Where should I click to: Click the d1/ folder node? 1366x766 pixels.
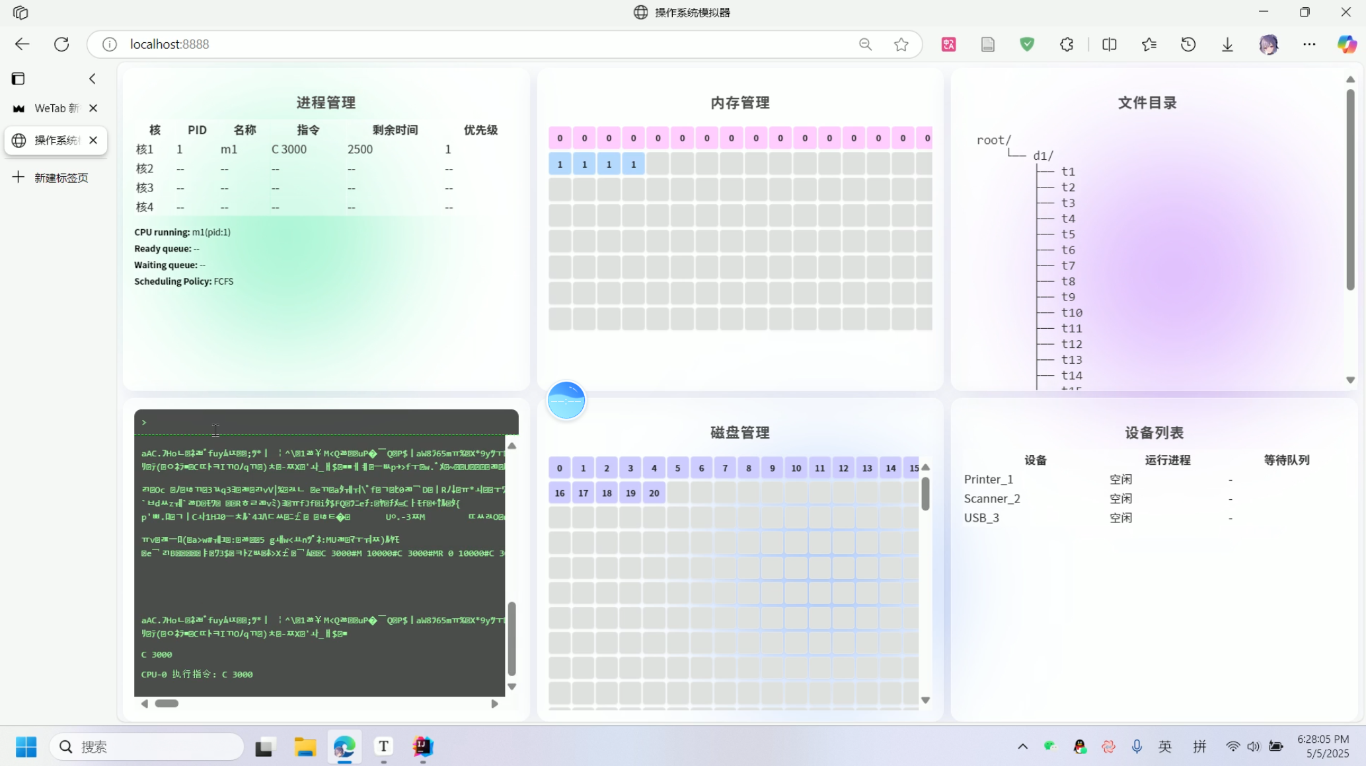coord(1043,156)
